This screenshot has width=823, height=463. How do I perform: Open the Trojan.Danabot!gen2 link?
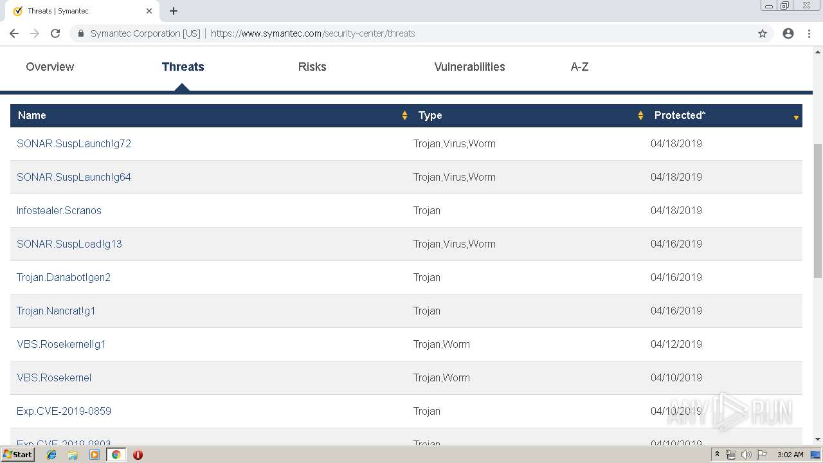click(64, 277)
